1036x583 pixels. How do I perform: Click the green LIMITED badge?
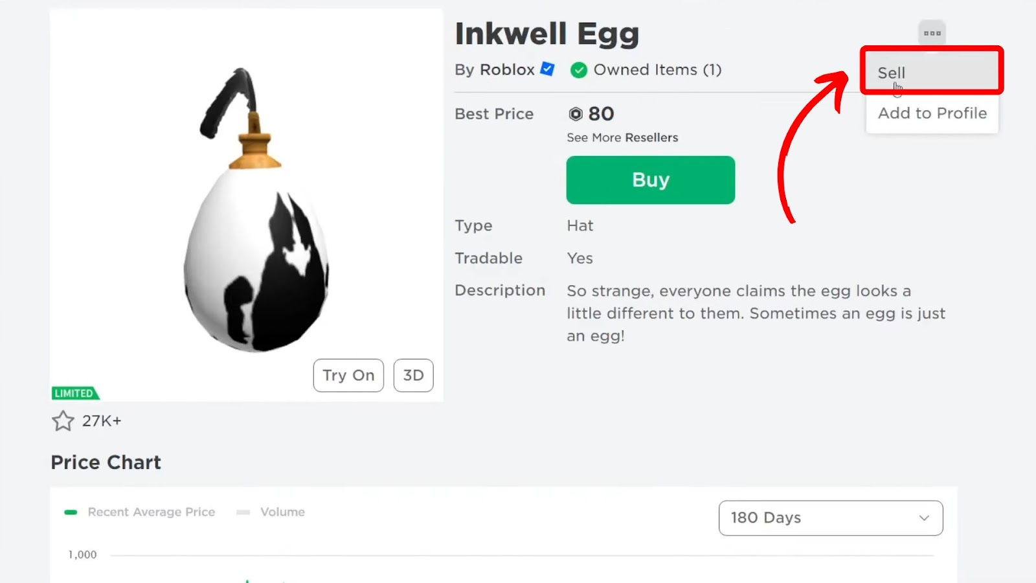tap(74, 393)
